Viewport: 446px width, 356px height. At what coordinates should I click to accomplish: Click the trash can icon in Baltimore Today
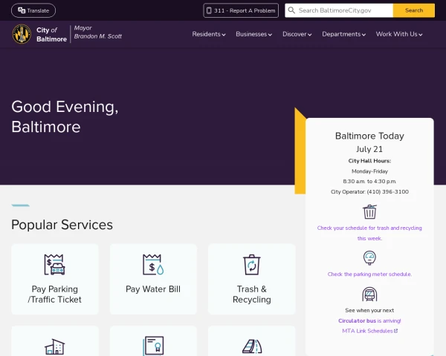(369, 212)
